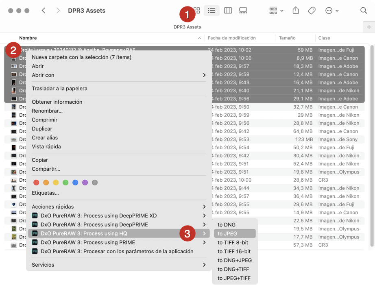
Task: Toggle sort direction arrow in Nombre column
Action: point(199,38)
